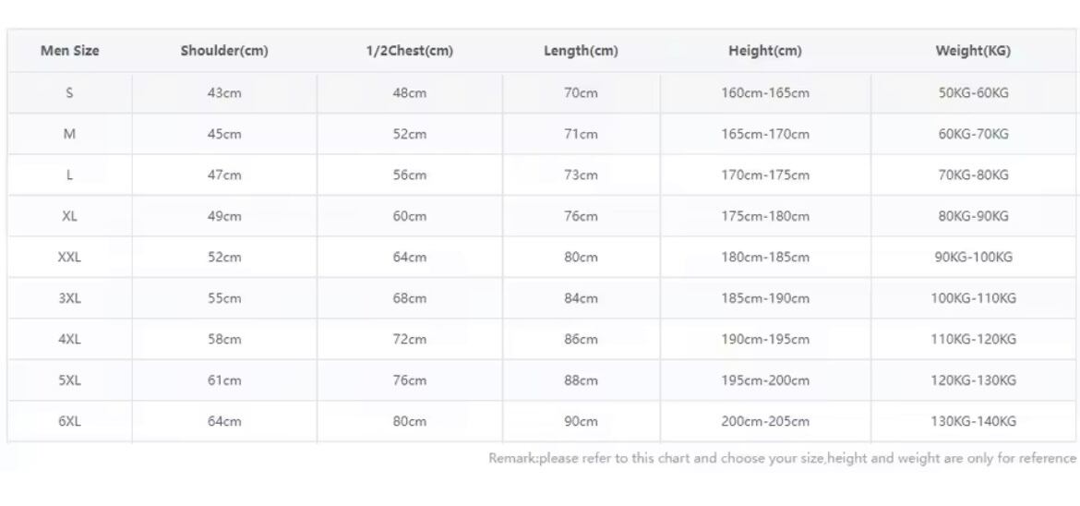
Task: Click the 1/2Chest(cm) column header
Action: click(x=410, y=51)
